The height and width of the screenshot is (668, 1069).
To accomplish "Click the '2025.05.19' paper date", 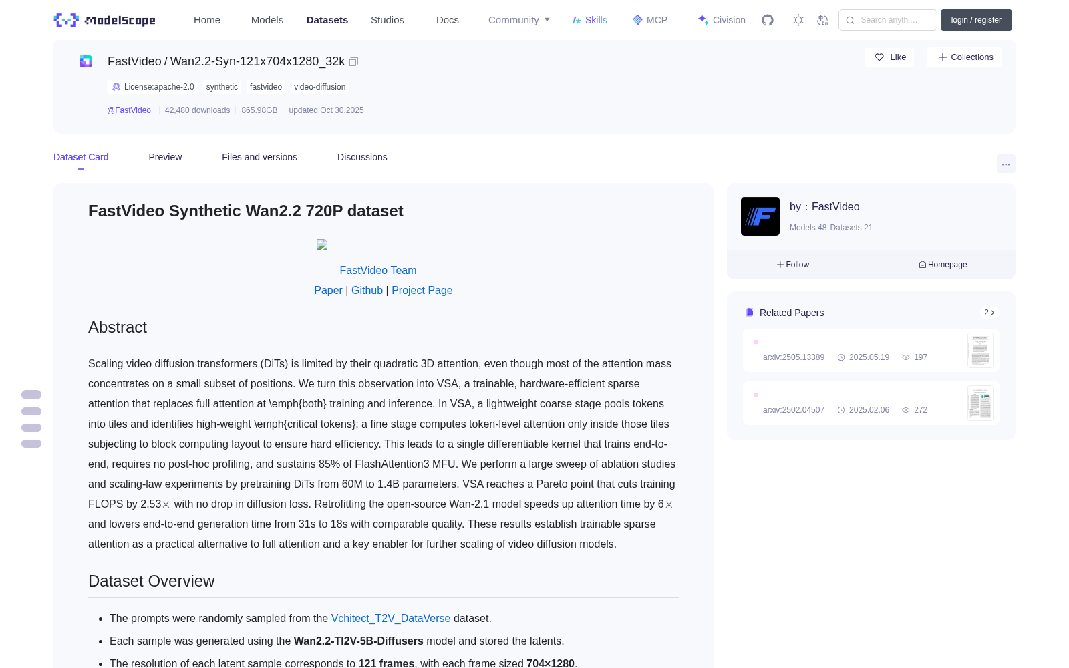I will (869, 357).
